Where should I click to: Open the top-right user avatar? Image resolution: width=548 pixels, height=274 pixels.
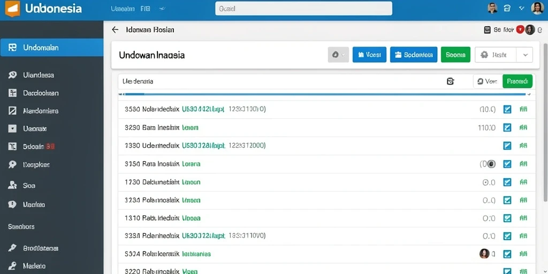537,9
